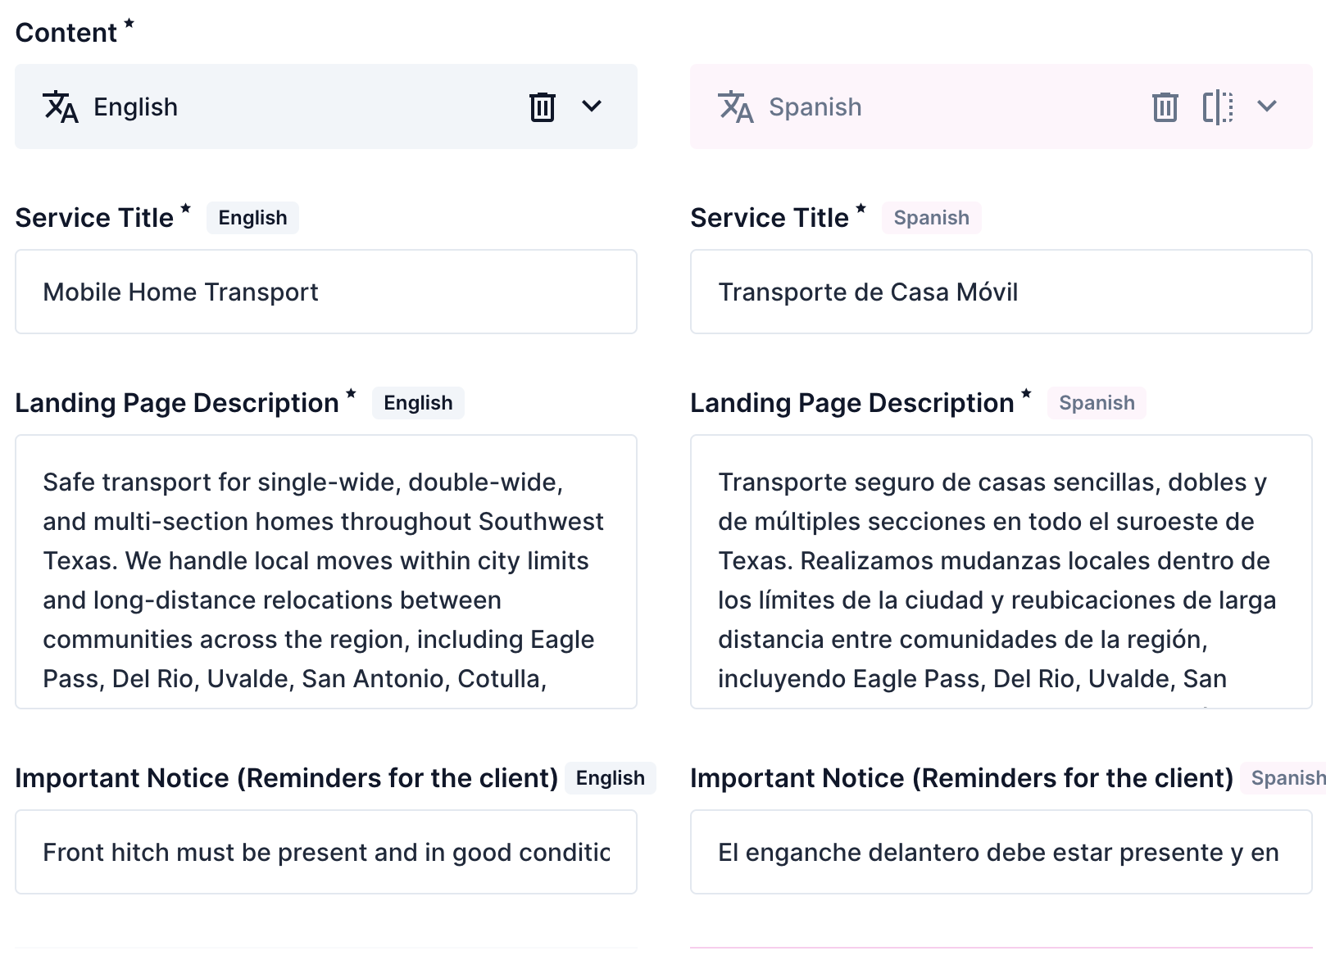Edit the English Service Title field
Screen dimensions: 1326x960
(x=326, y=292)
